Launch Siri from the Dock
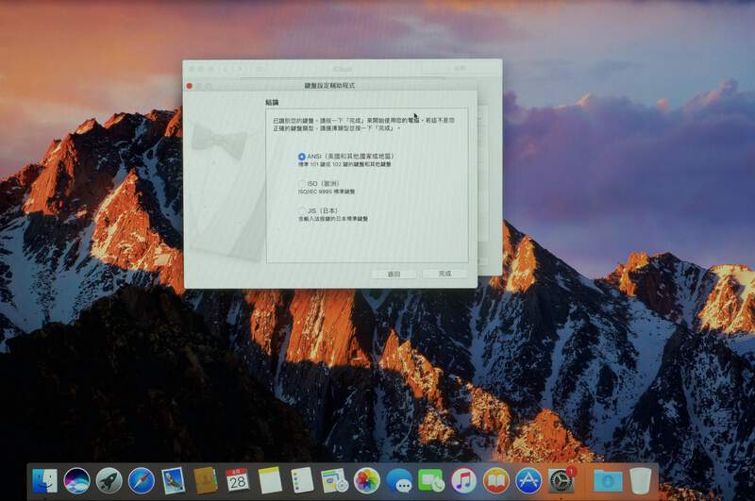 [x=77, y=481]
